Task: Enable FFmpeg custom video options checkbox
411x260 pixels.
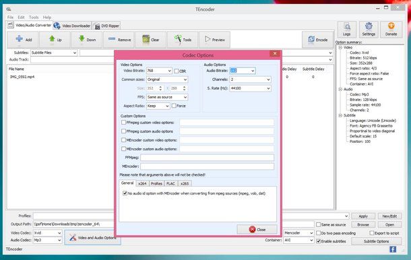Action: (123, 123)
